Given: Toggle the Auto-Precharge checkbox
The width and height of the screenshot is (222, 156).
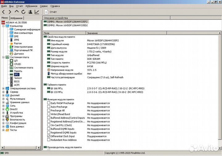Looking at the screenshot, I should point(49,107).
